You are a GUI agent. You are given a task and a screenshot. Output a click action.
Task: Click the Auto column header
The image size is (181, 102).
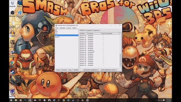[x=103, y=33]
